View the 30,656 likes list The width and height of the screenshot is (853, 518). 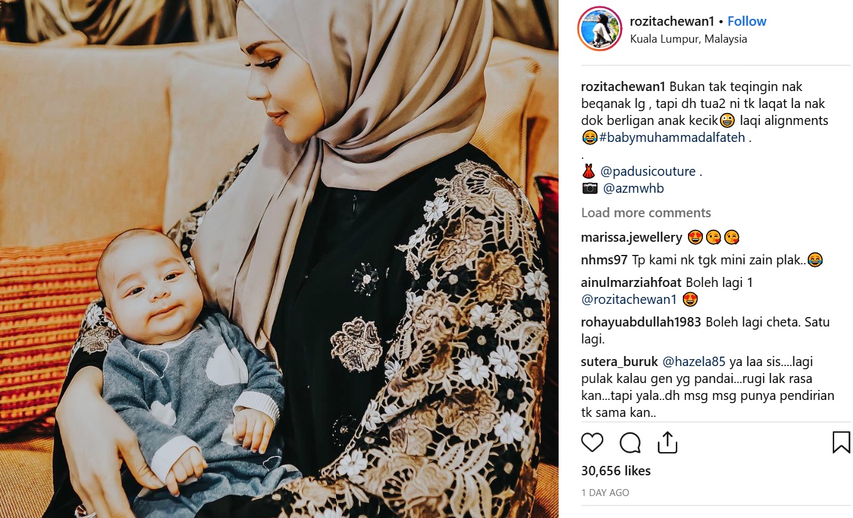click(616, 471)
